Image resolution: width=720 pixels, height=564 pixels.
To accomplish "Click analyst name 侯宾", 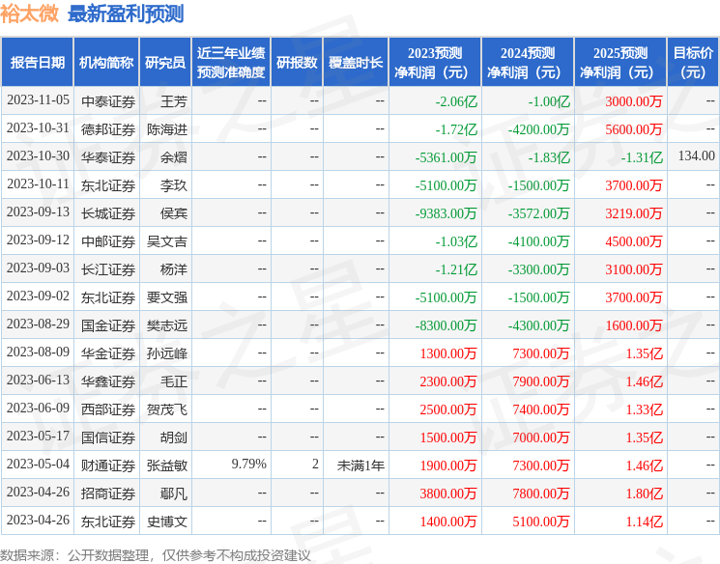I will [174, 213].
